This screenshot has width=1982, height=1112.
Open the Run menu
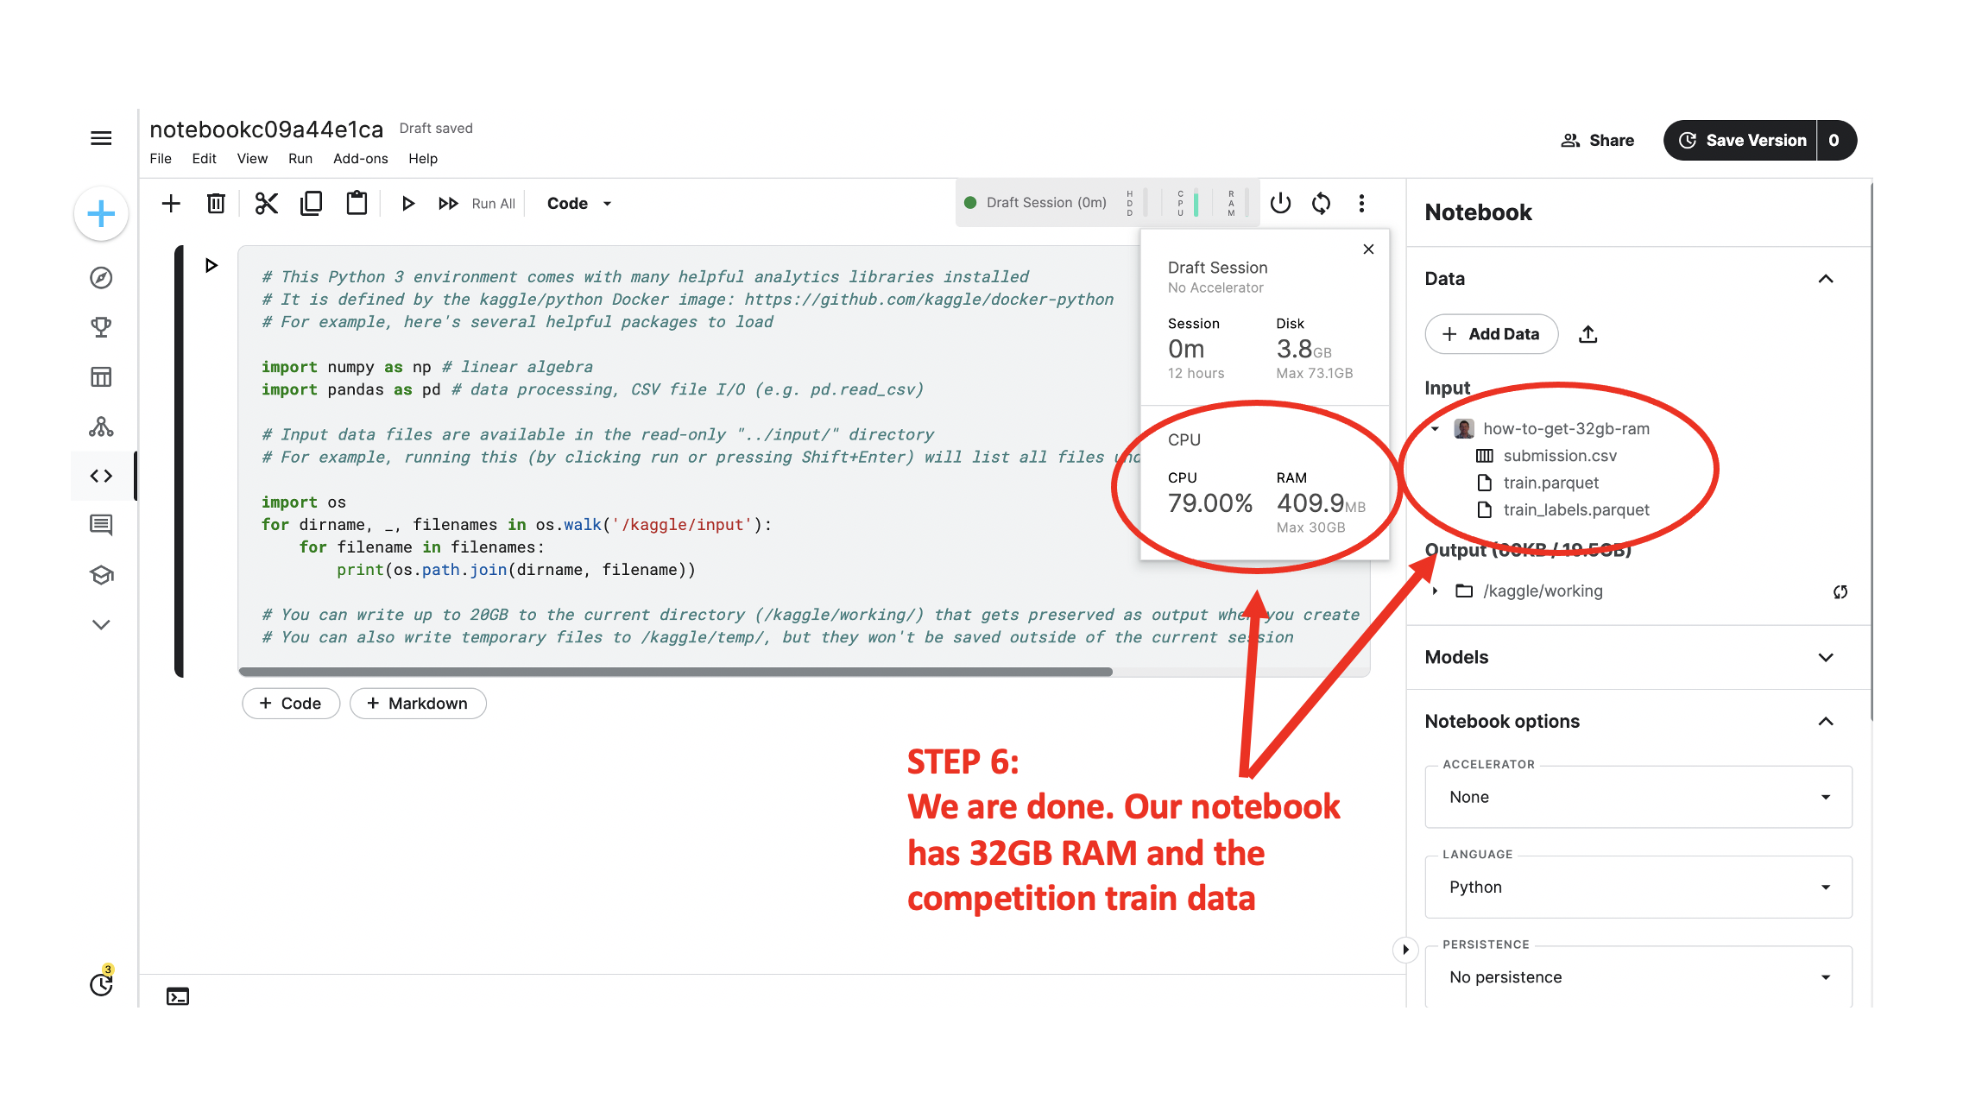(x=300, y=159)
